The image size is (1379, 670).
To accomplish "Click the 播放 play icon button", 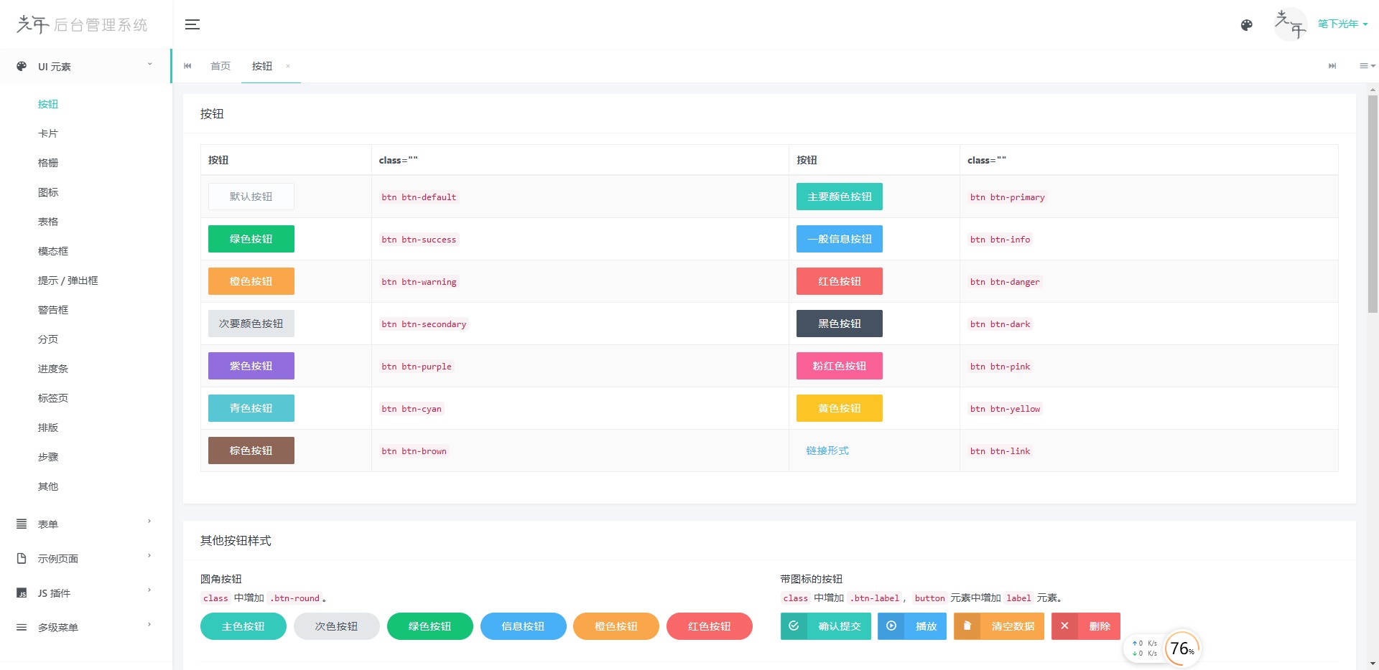I will [912, 626].
